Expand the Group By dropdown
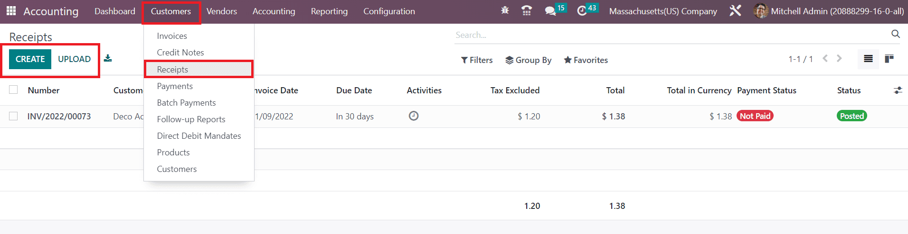This screenshot has width=908, height=234. (528, 60)
